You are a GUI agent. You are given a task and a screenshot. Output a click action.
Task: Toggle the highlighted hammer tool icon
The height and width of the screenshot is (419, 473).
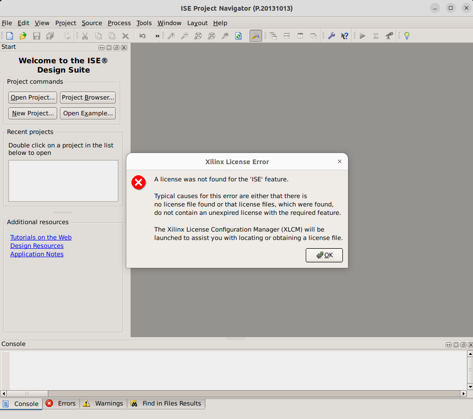pyautogui.click(x=256, y=36)
